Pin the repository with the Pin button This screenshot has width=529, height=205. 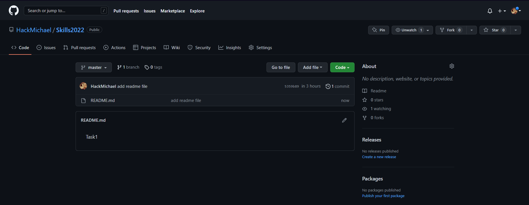point(379,30)
